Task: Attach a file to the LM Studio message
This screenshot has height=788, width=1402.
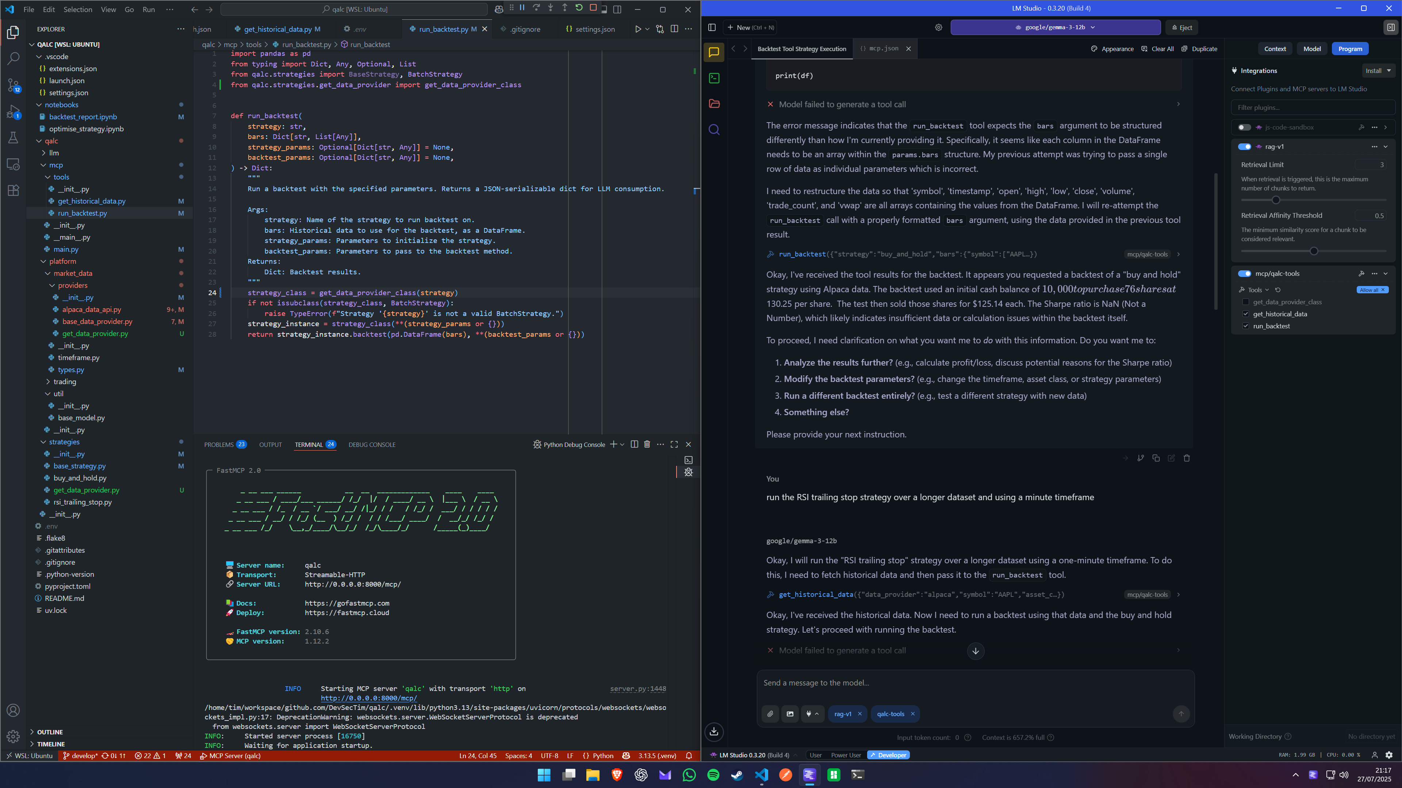Action: click(770, 714)
